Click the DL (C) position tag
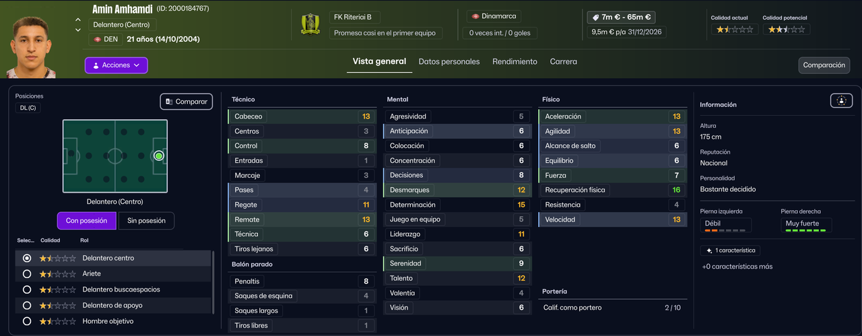Image resolution: width=862 pixels, height=336 pixels. (28, 108)
